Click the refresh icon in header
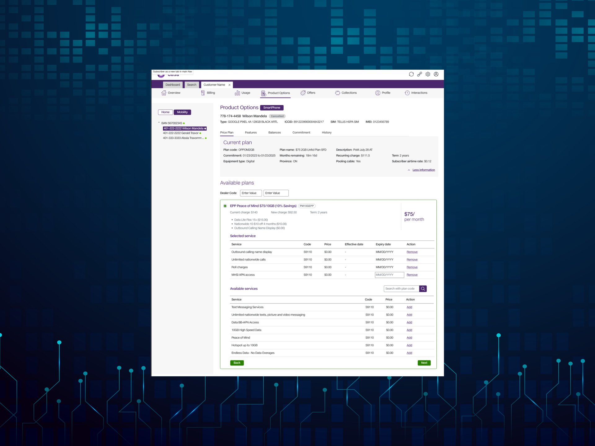The width and height of the screenshot is (595, 446). coord(411,74)
